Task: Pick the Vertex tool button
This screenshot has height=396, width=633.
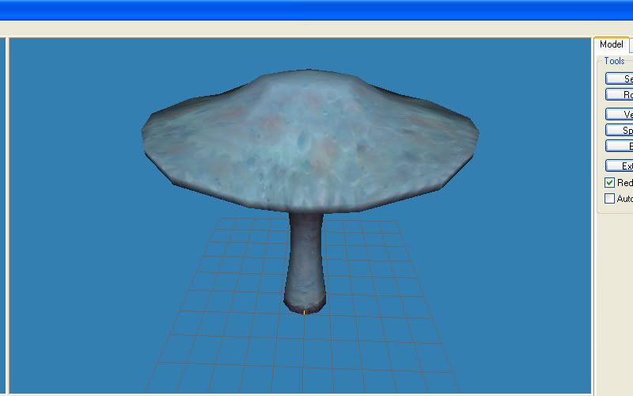Action: [x=620, y=115]
